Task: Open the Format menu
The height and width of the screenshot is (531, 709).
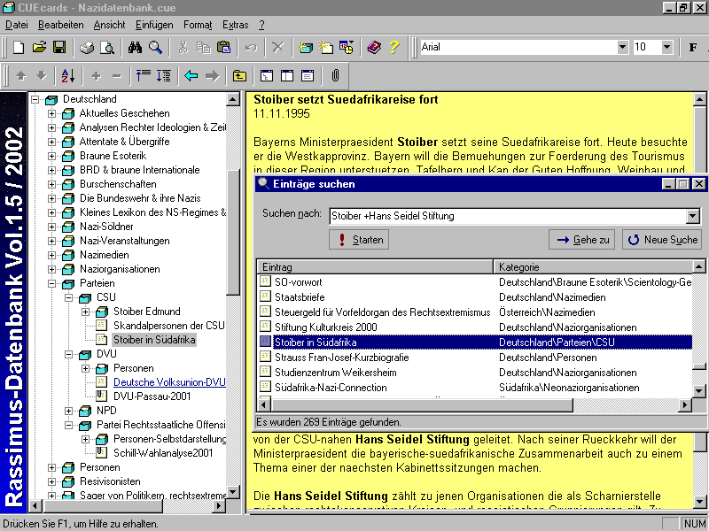Action: [198, 25]
